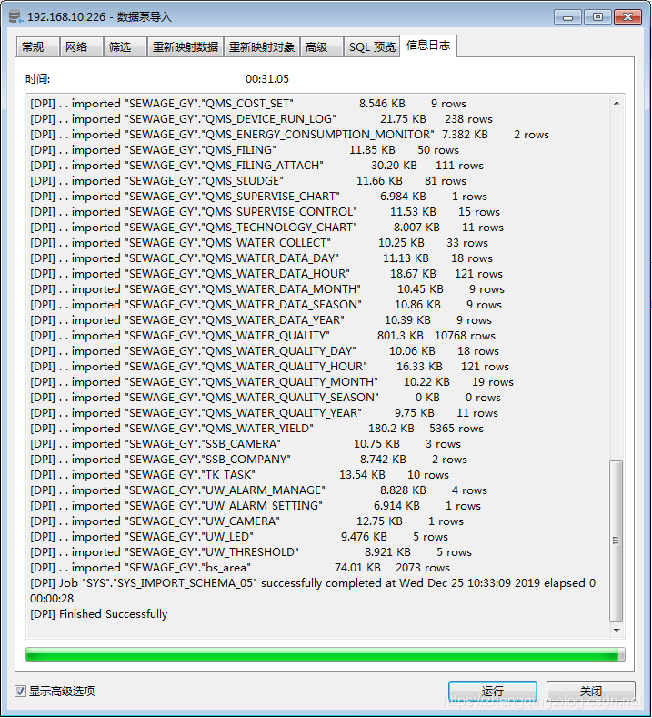Image resolution: width=652 pixels, height=718 pixels.
Task: Click the green import progress bar
Action: pyautogui.click(x=325, y=654)
